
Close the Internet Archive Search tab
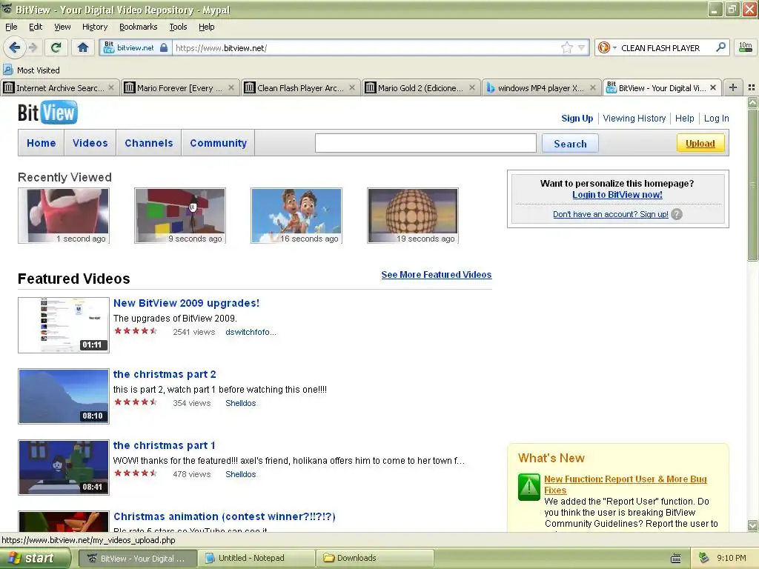pyautogui.click(x=111, y=87)
